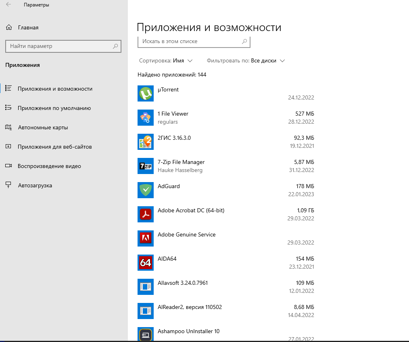Select the AIDA64 entry name
Viewport: 409px width, 342px height.
tap(167, 259)
